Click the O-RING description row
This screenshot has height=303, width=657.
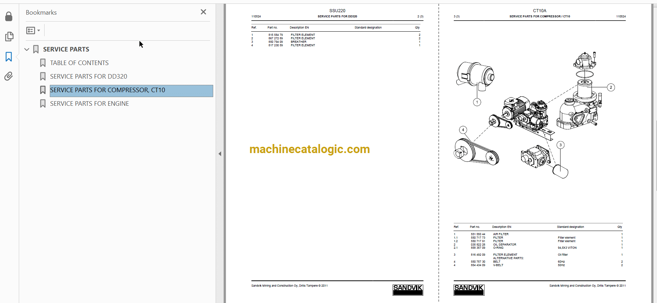(x=498, y=248)
